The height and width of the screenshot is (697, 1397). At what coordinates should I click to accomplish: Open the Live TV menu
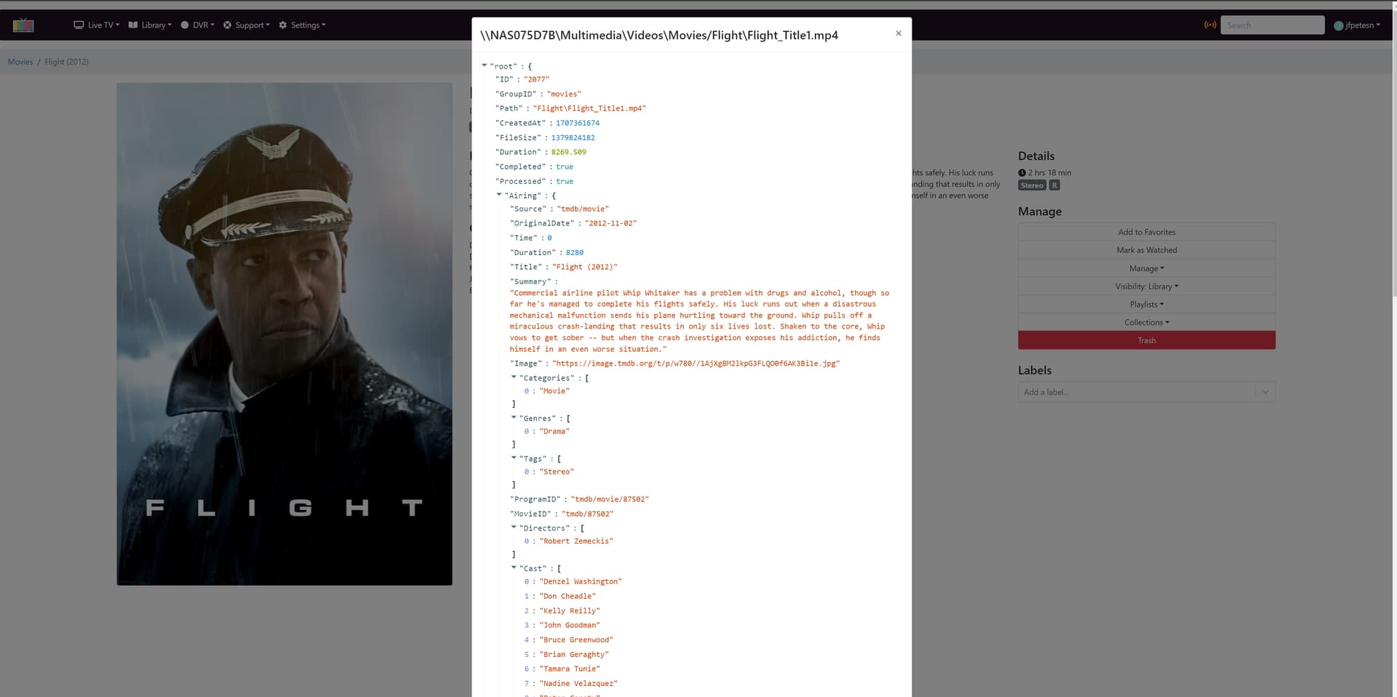[97, 25]
